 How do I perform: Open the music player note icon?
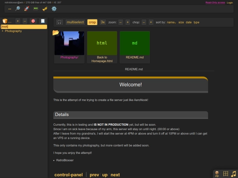point(234,174)
